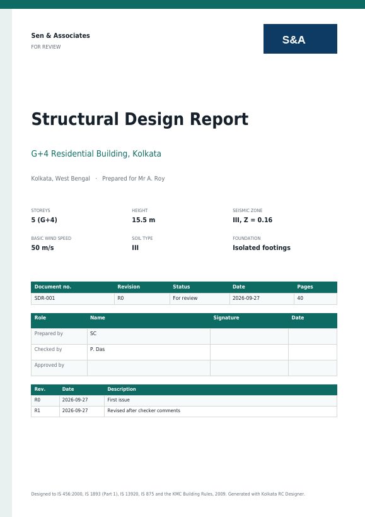Click the 'SEISMIC ZONE' label
Image resolution: width=365 pixels, height=517 pixels.
pyautogui.click(x=248, y=210)
